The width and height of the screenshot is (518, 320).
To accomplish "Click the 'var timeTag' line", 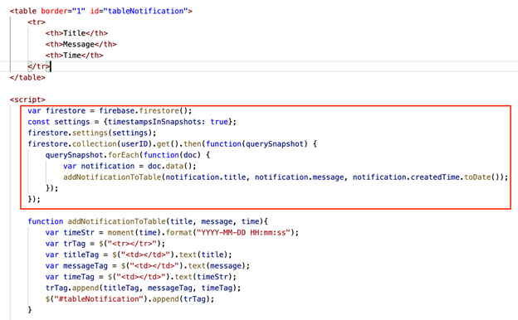I will pos(141,277).
